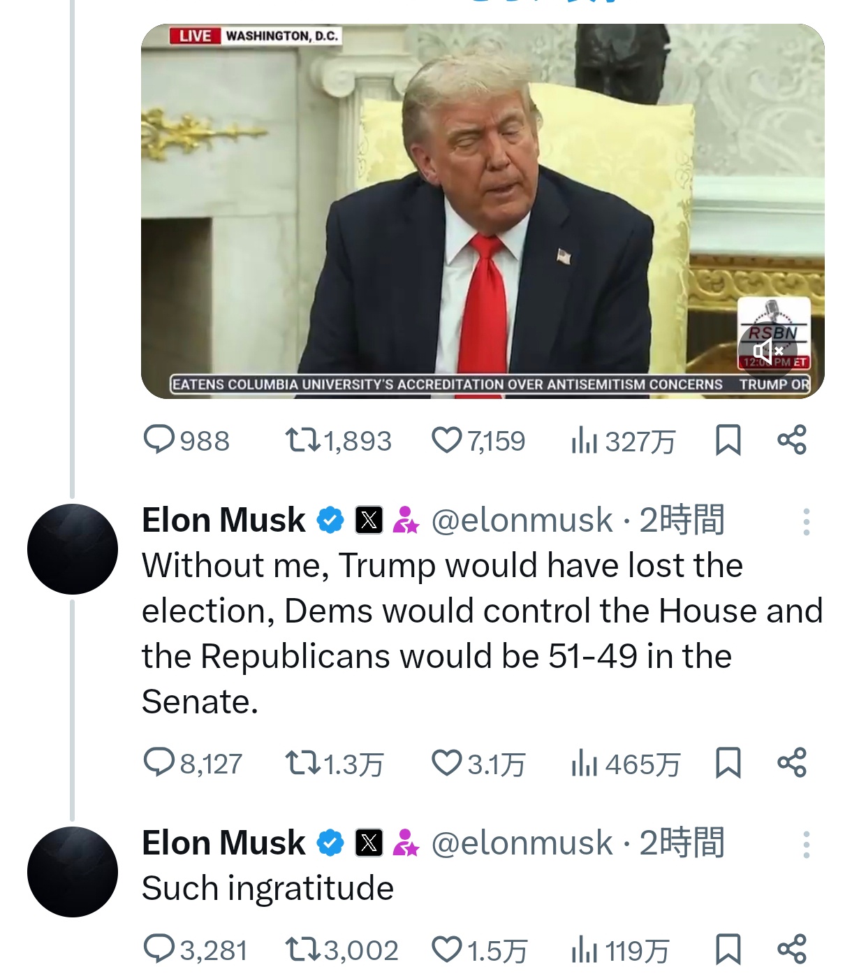Like the tweet with 3.1万 likes

point(447,763)
